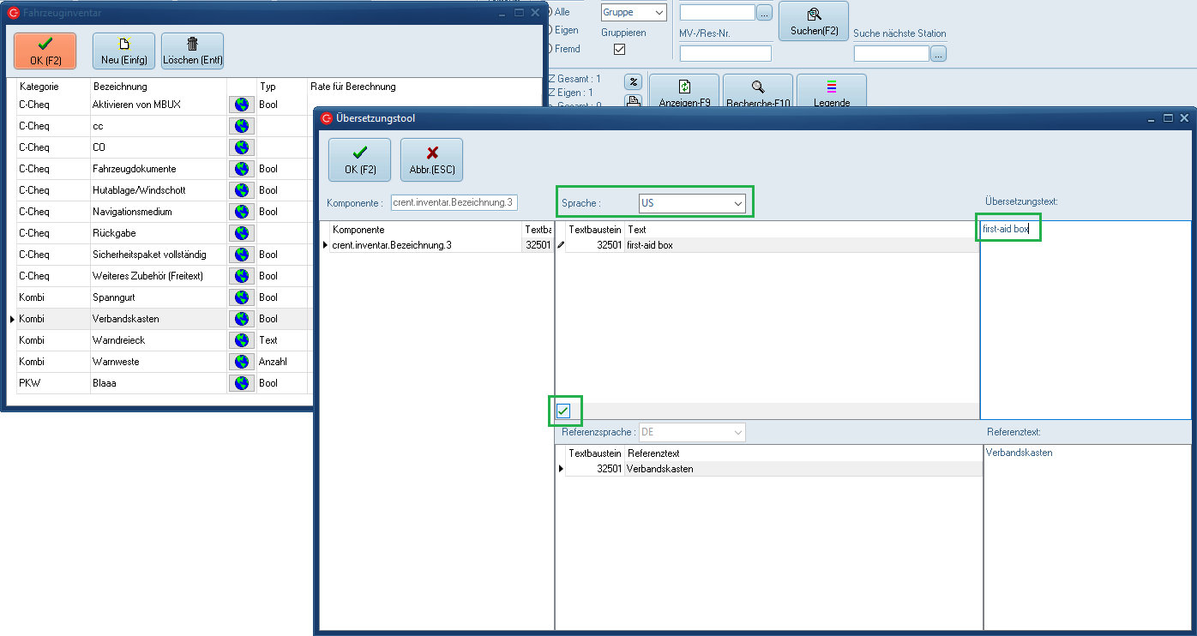Open translation globe for Warnweste

[242, 362]
